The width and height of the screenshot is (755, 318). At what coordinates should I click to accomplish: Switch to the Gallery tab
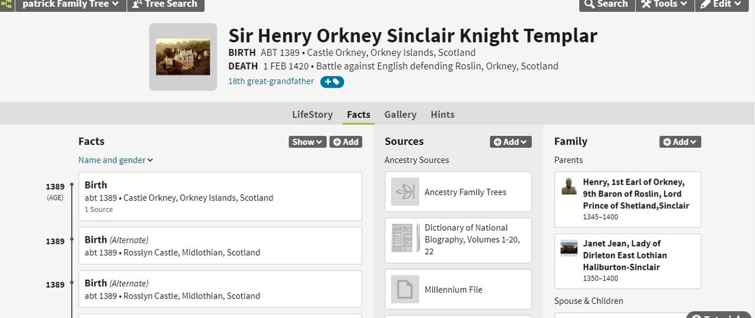(401, 115)
